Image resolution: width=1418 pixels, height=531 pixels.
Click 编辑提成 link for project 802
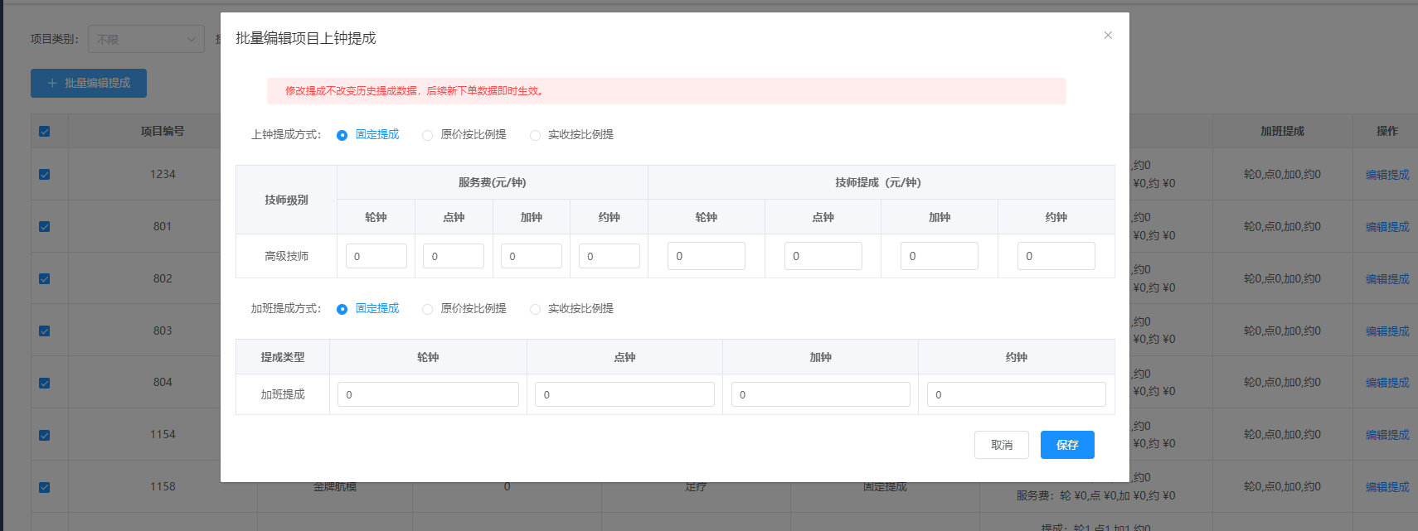tap(1387, 279)
